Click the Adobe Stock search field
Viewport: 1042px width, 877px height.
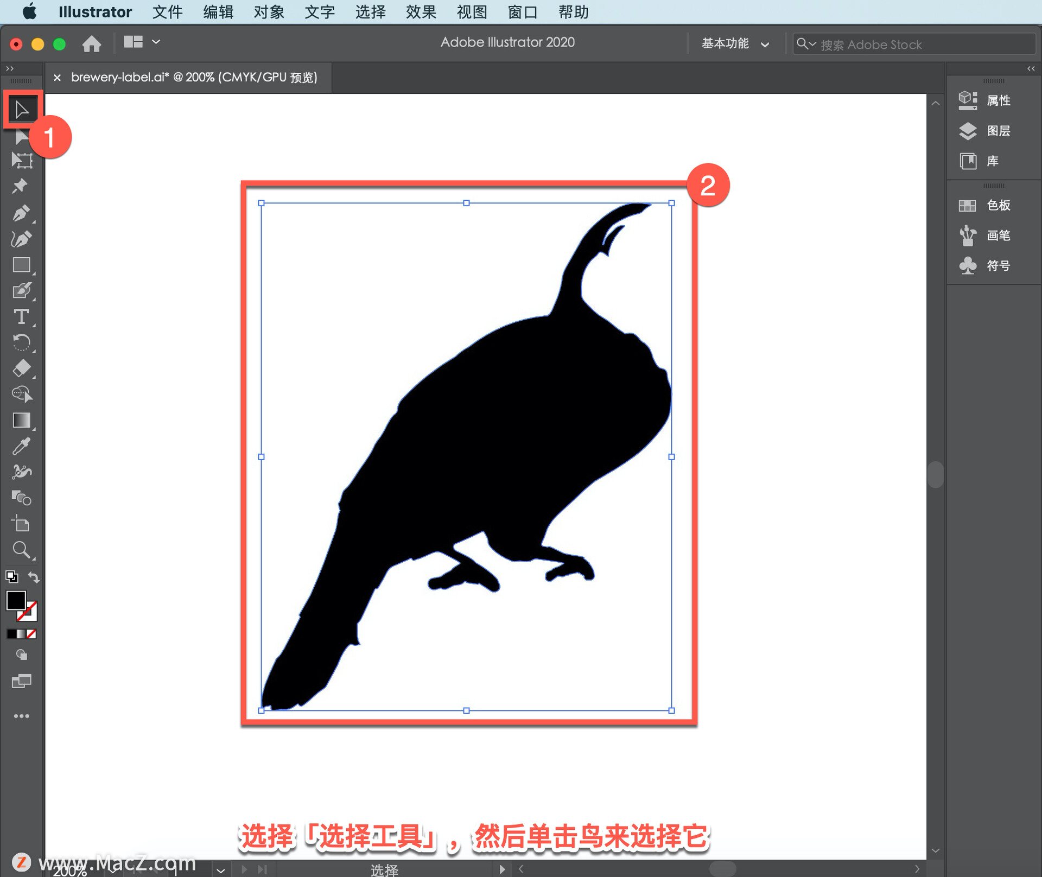coord(914,44)
